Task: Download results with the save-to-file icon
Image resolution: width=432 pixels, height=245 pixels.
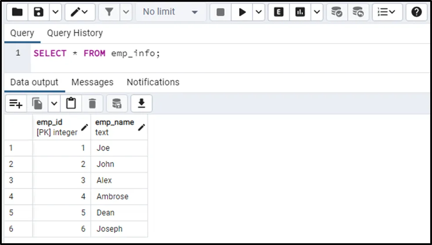Action: tap(141, 104)
